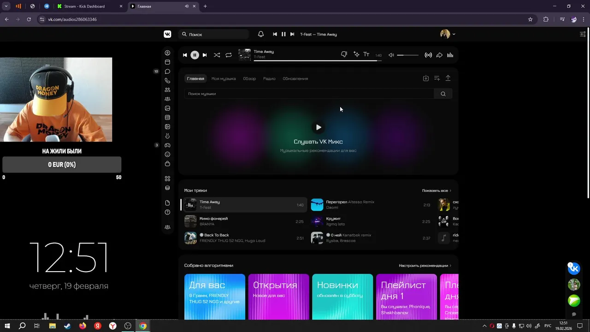Expand 'Показать все' for my tracks
Screen dimensions: 590x332
pyautogui.click(x=437, y=190)
